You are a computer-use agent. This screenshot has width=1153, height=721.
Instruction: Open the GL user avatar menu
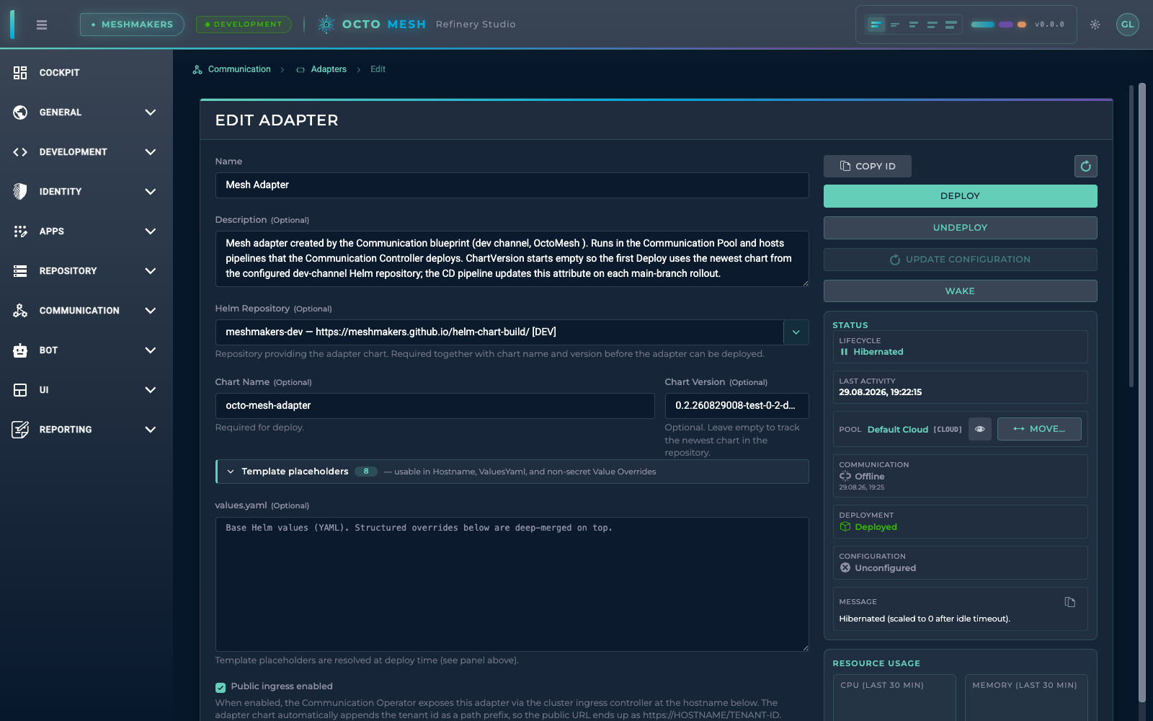pos(1127,25)
